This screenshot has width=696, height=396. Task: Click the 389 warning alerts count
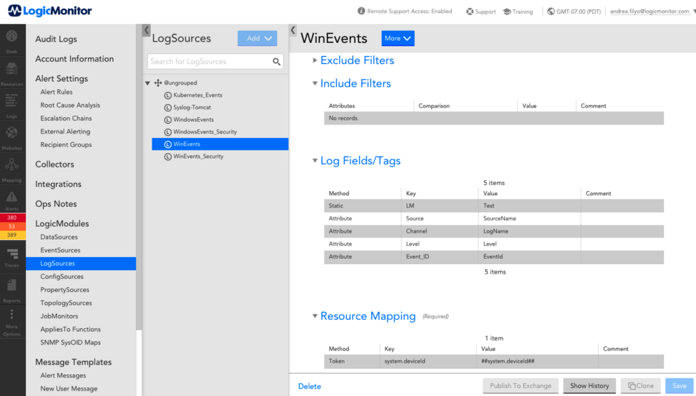tap(12, 235)
